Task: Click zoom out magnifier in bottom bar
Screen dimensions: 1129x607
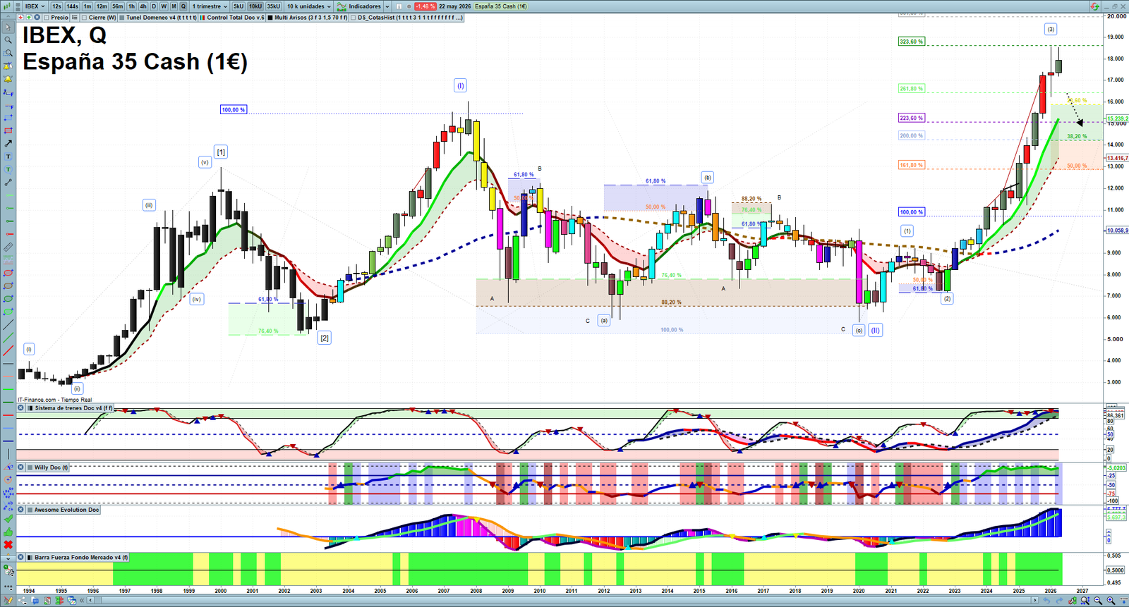Action: [x=1098, y=601]
